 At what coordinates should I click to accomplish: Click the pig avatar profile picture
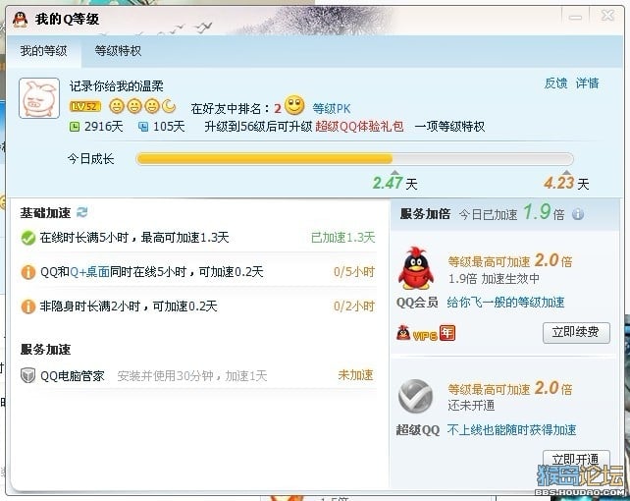(x=39, y=98)
